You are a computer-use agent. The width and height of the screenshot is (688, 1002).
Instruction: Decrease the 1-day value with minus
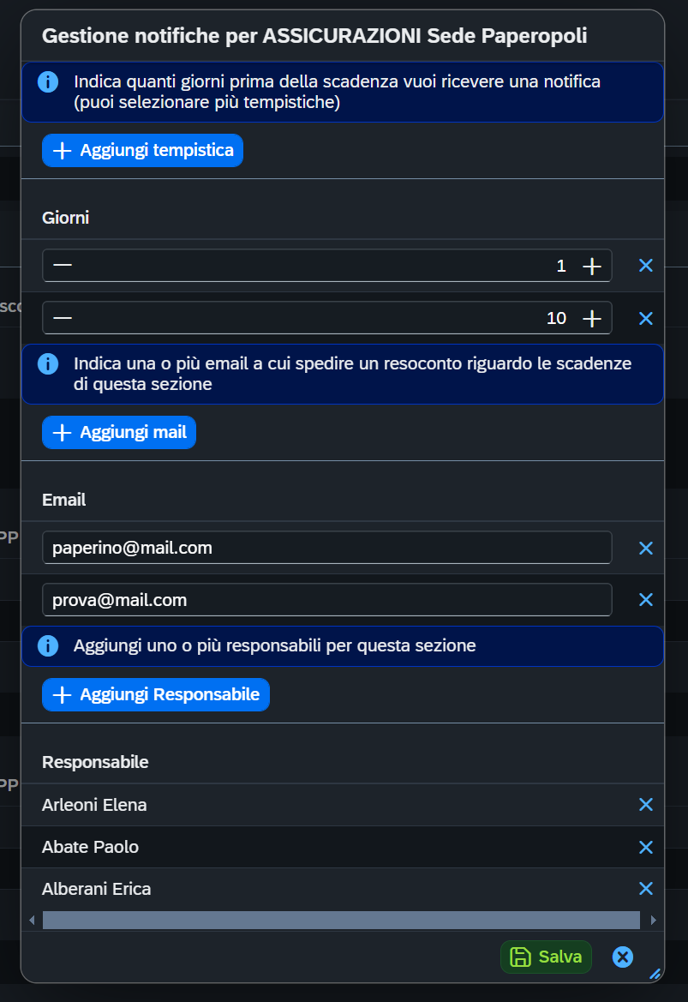click(63, 266)
